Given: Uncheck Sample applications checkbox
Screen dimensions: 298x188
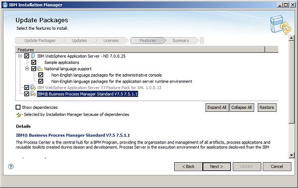Looking at the screenshot, I should click(x=34, y=62).
